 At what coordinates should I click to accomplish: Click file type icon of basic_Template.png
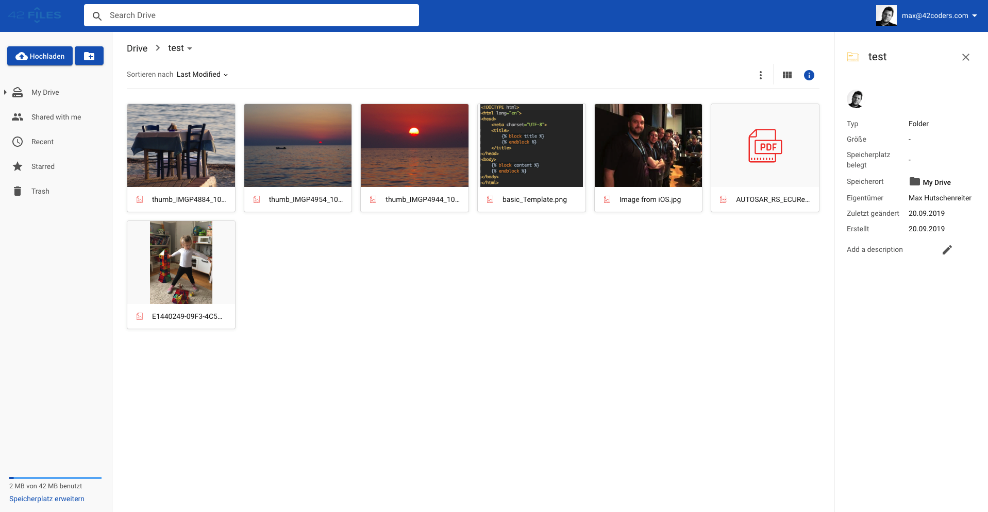click(490, 199)
